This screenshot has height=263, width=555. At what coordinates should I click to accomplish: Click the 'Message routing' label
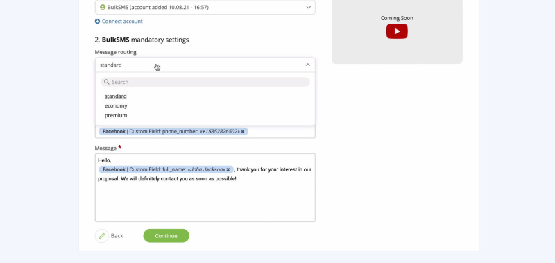coord(115,52)
